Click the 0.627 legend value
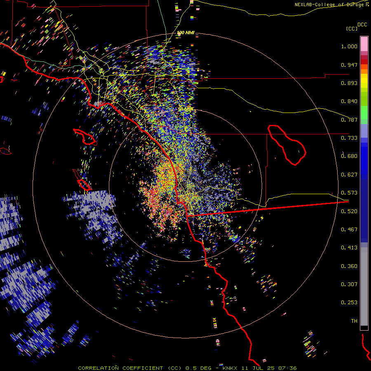Screen dimensions: 371x371 click(x=349, y=175)
